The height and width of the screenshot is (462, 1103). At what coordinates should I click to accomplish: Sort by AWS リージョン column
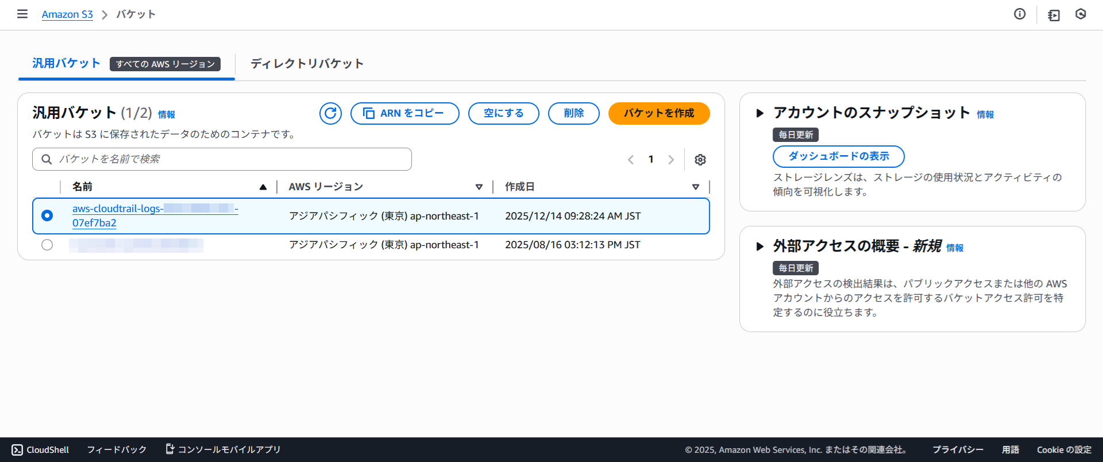(479, 187)
